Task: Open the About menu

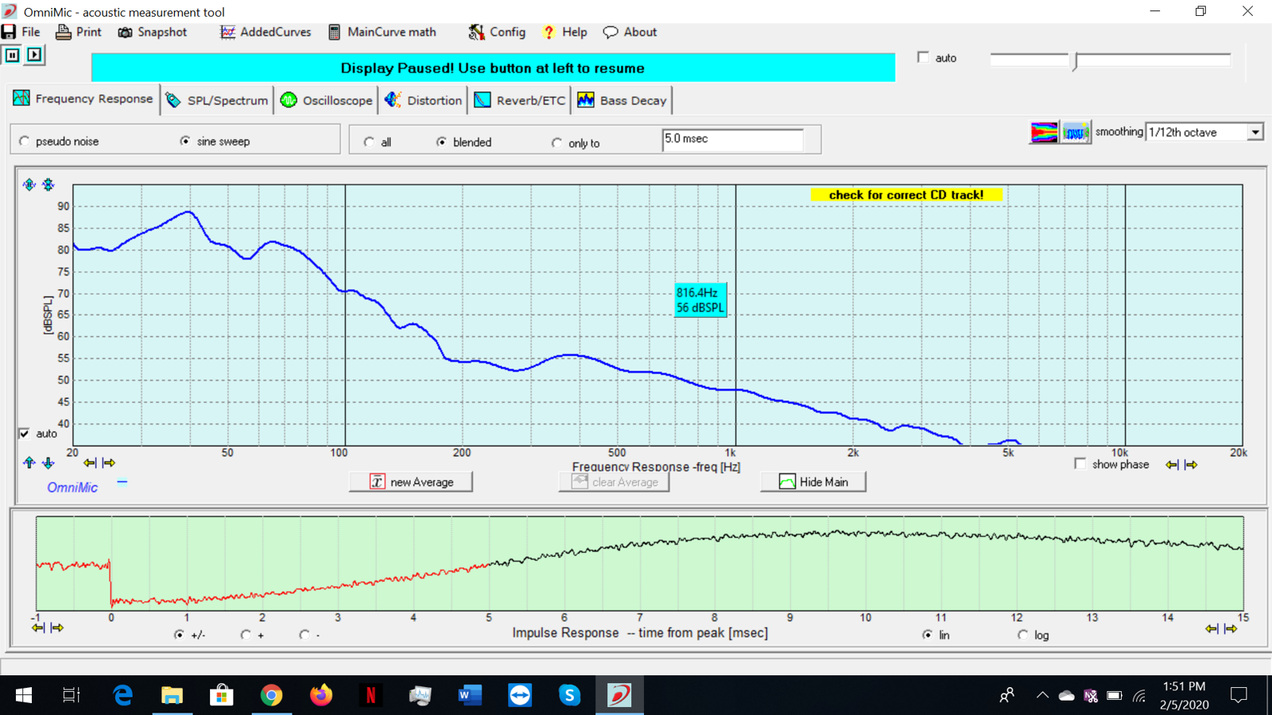Action: (630, 32)
